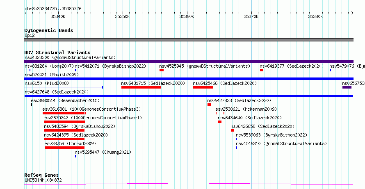The image size is (365, 189).
Task: Click the RefSeq Genes track title
Action: click(x=42, y=175)
